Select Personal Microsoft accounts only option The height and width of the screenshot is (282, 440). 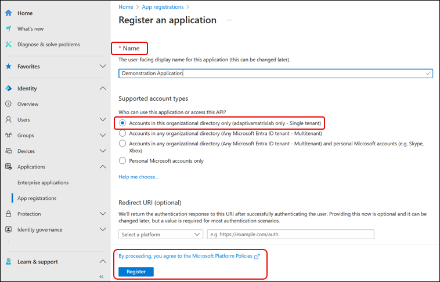point(122,161)
